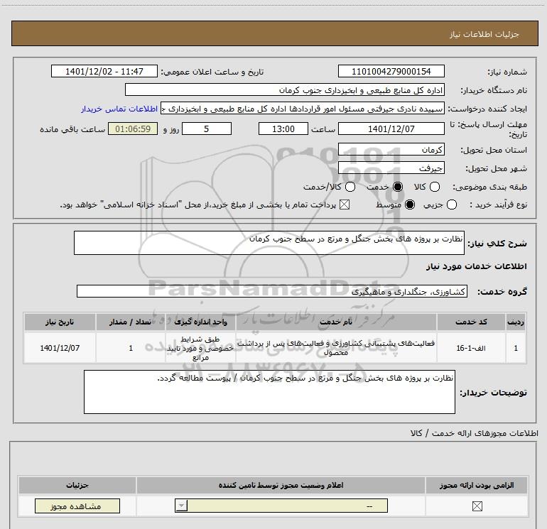547x529 pixels.
Task: Click the تاریخ نیاز column header
Action: point(60,322)
